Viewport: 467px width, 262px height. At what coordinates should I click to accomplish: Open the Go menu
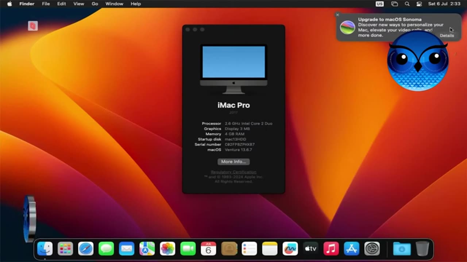[95, 4]
